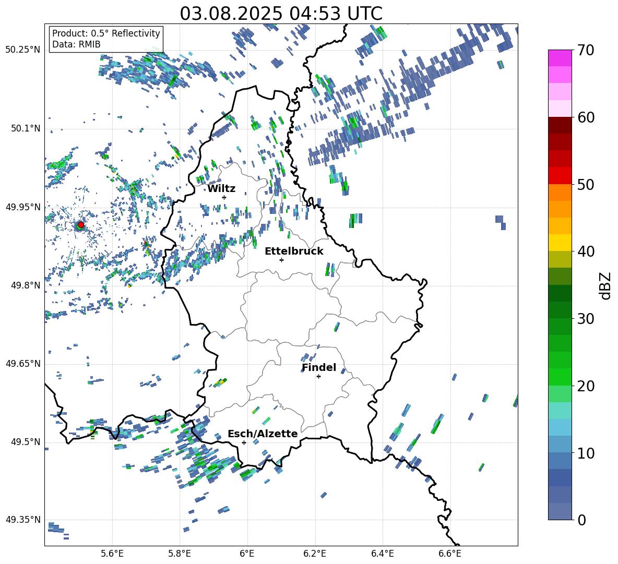Viewport: 618px width, 564px height.
Task: Click the 49.95°N latitude label
Action: (x=23, y=207)
